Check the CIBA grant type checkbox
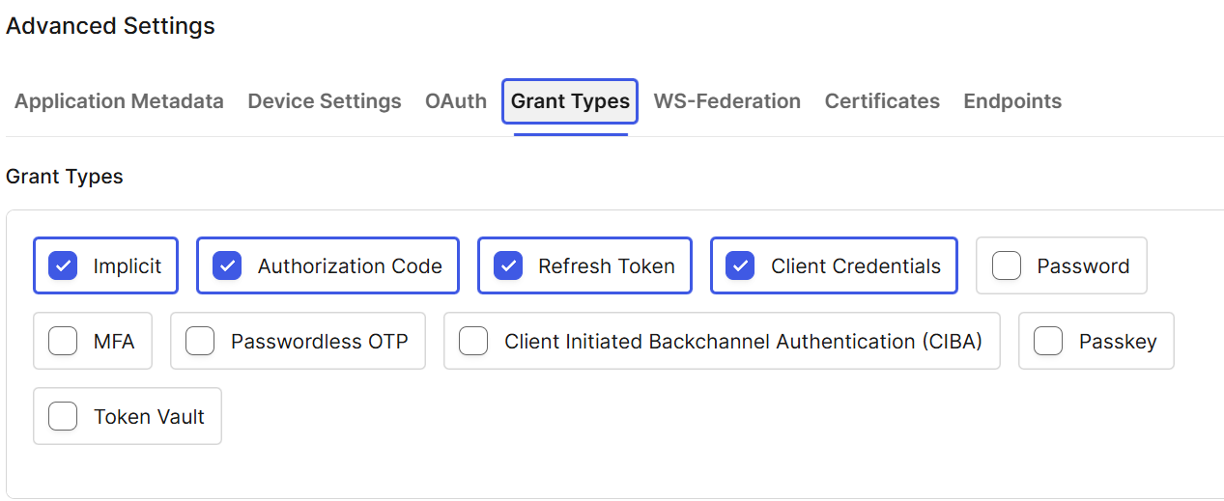 point(473,341)
